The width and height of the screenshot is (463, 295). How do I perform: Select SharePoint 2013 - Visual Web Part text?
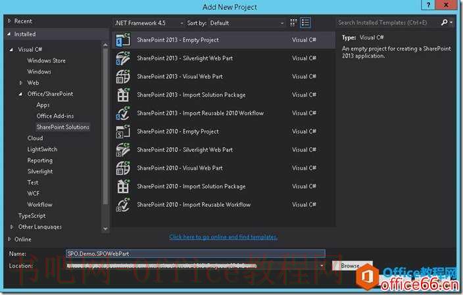[180, 76]
